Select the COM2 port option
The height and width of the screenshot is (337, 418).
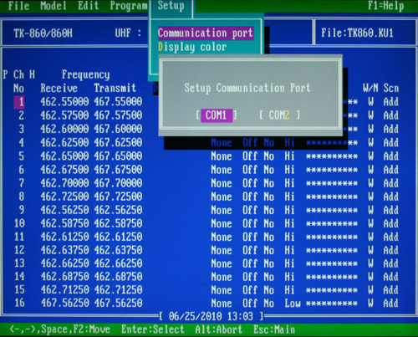pos(279,115)
